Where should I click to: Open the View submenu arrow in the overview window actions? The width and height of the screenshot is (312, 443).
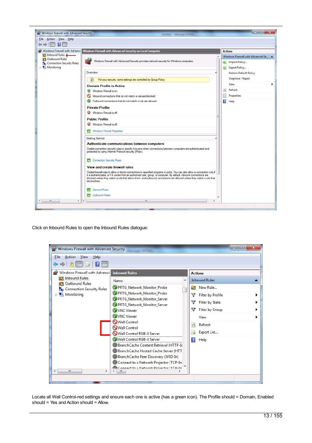272,84
